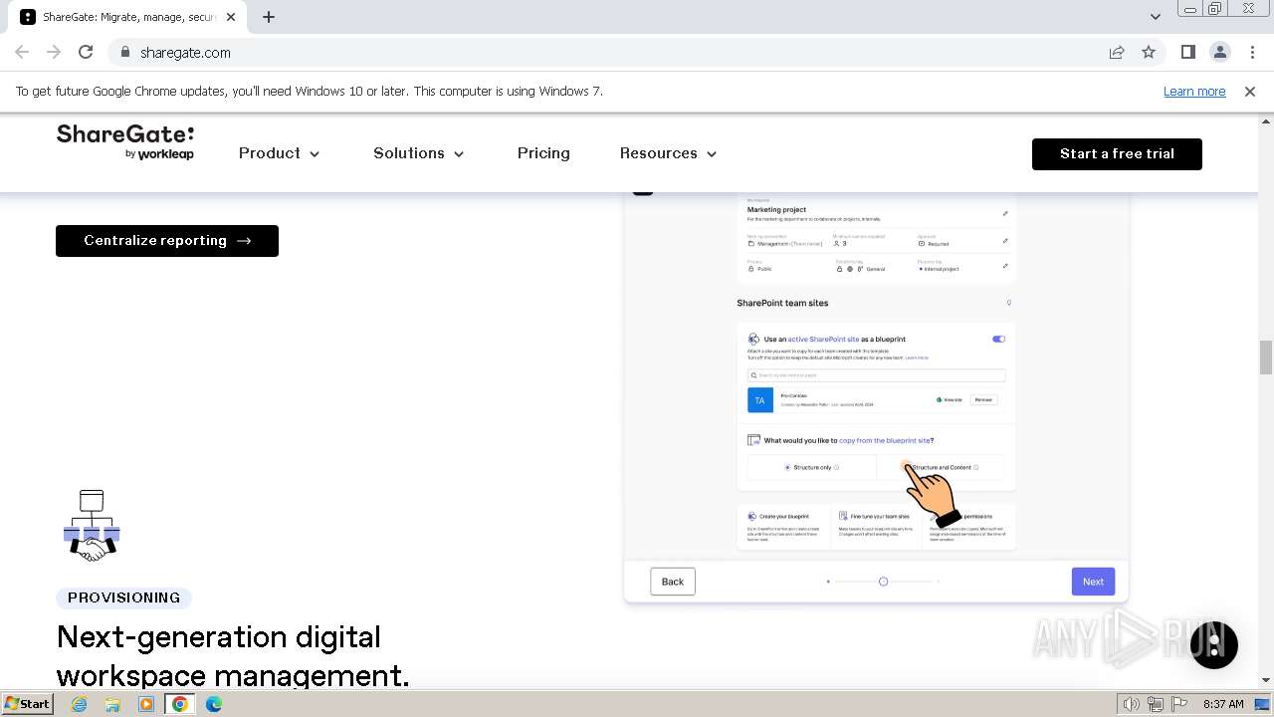Open Chrome's three-dot menu
Screen dimensions: 1274x717
[1251, 52]
